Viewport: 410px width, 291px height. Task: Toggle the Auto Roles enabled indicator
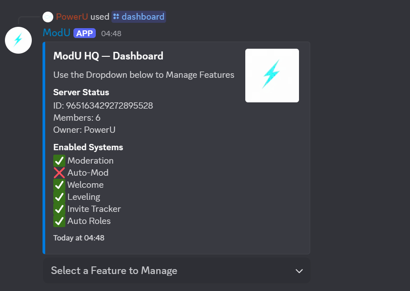tap(59, 221)
